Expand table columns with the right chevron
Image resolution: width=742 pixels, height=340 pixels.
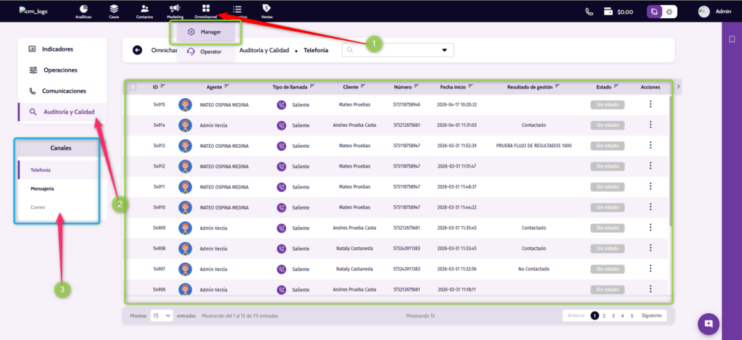(x=678, y=87)
